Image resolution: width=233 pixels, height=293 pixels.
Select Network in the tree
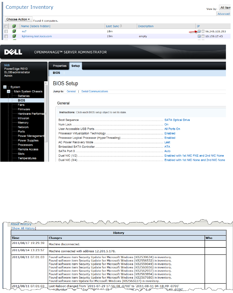[23, 127]
